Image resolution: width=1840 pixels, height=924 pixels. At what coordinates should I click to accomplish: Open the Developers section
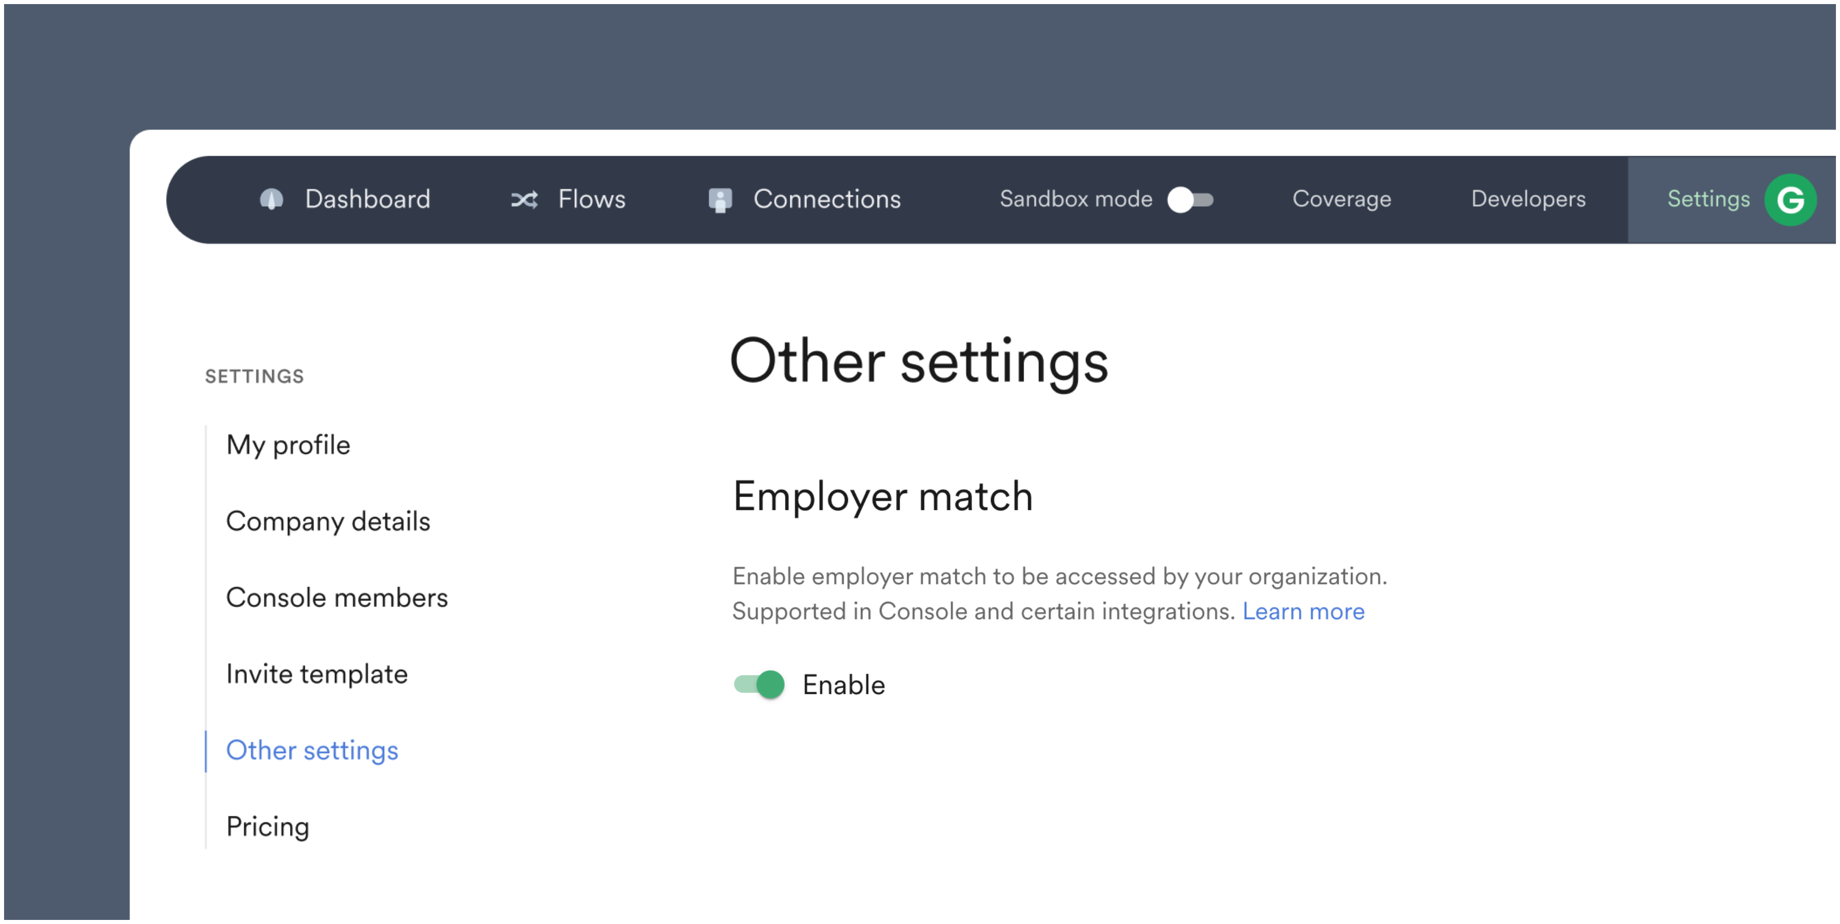point(1529,199)
